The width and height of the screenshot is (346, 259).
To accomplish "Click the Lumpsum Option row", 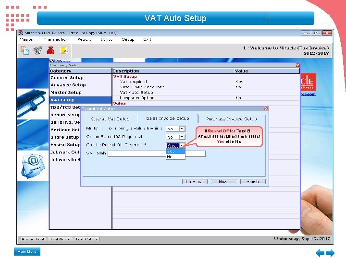I will point(206,98).
